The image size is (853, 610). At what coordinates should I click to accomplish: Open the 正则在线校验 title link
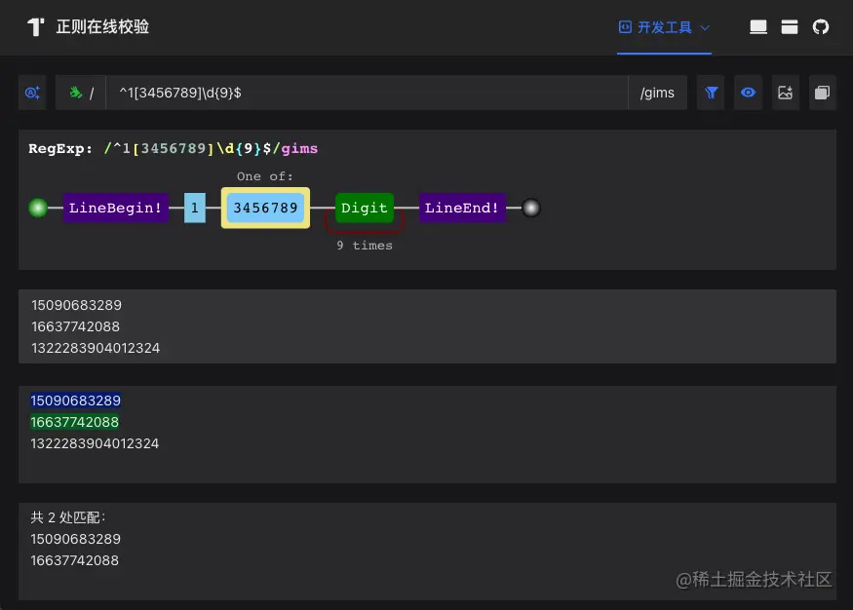(102, 26)
